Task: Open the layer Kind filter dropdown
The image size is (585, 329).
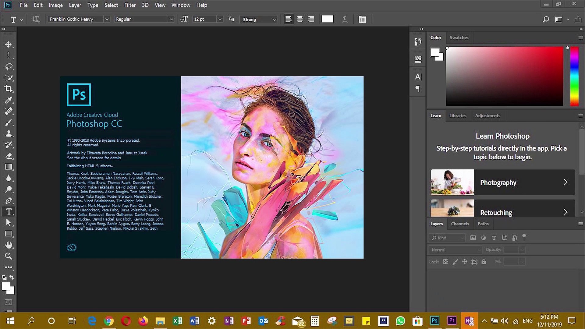Action: tap(447, 238)
